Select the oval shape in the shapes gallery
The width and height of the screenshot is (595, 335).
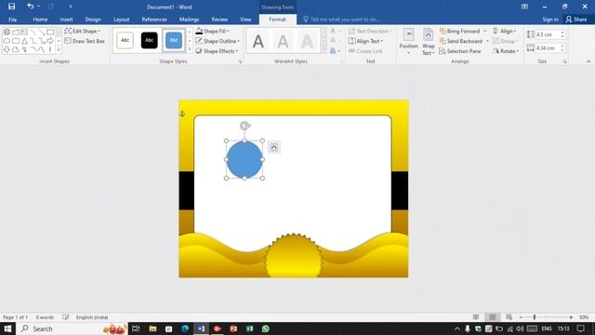point(7,41)
